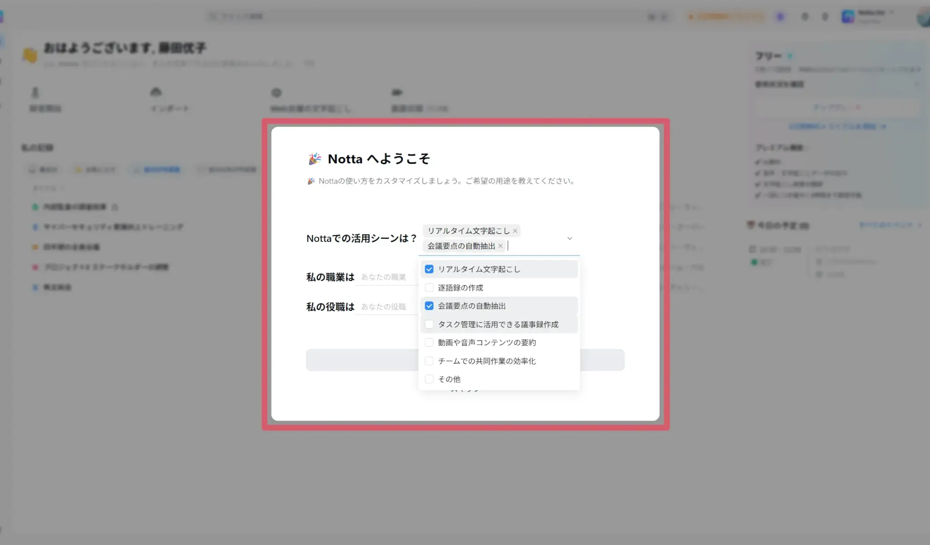
Task: Check 動画や音声コンテンツの要約 option
Action: [429, 343]
